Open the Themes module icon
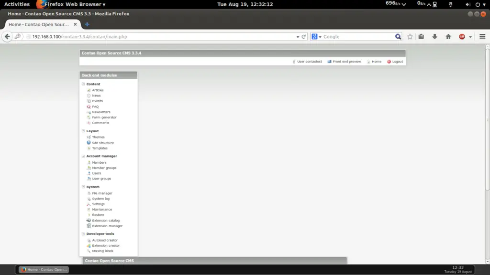Viewport: 490px width, 275px height. pyautogui.click(x=89, y=137)
